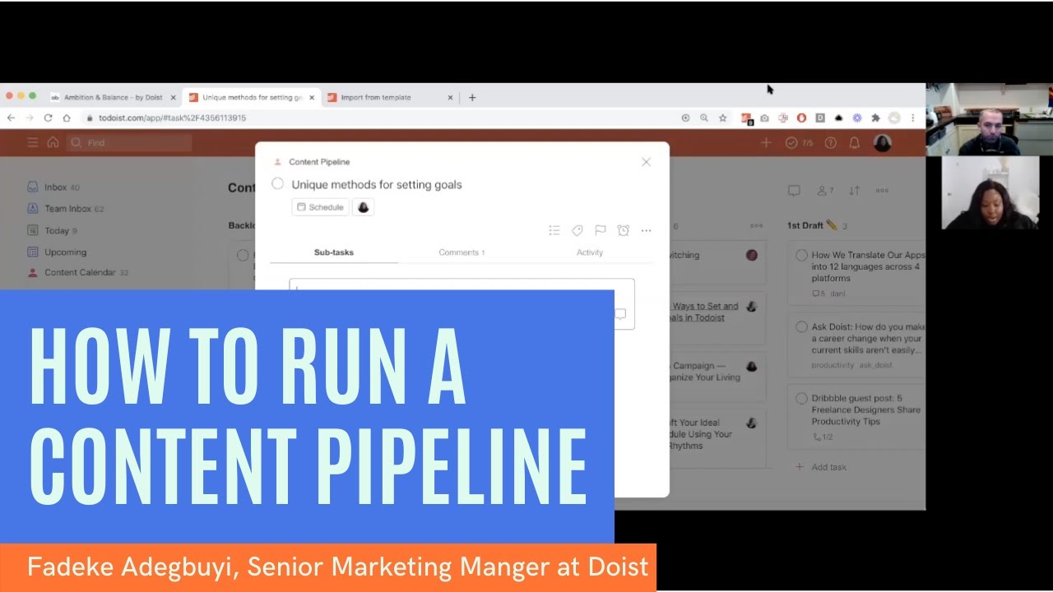This screenshot has width=1053, height=592.
Task: Check off 'How We Translate Our Apps' task
Action: point(801,256)
